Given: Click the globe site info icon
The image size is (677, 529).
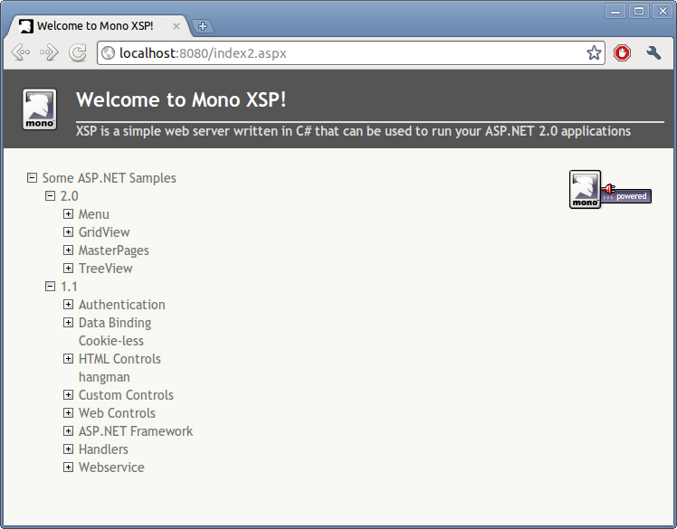Looking at the screenshot, I should click(x=108, y=53).
